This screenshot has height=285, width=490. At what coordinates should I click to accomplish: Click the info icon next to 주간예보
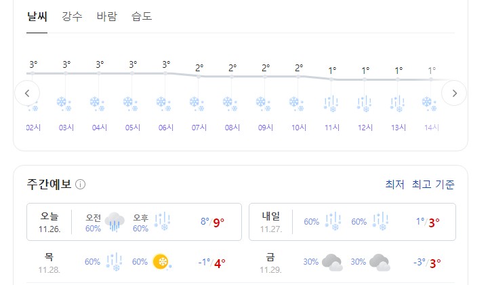81,185
